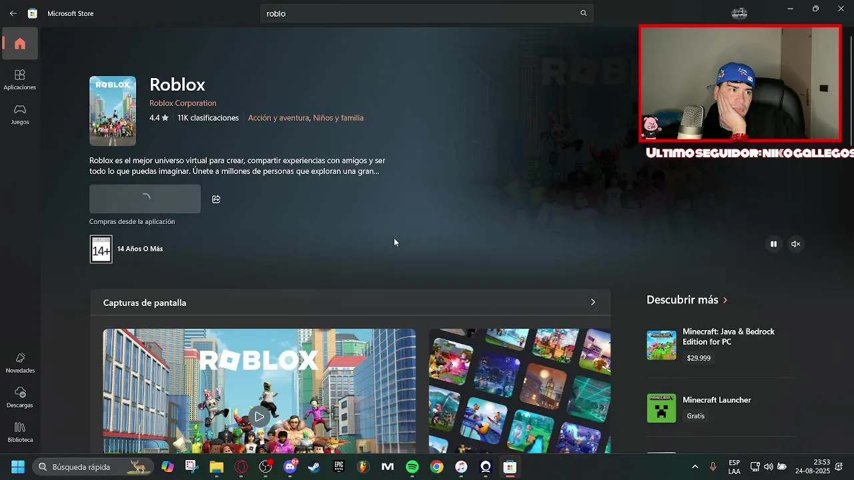Open the 11K clasificaciones ratings
854x480 pixels.
[x=208, y=118]
